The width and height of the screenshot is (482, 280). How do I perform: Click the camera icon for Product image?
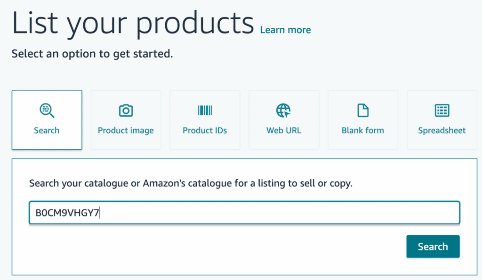[x=126, y=111]
